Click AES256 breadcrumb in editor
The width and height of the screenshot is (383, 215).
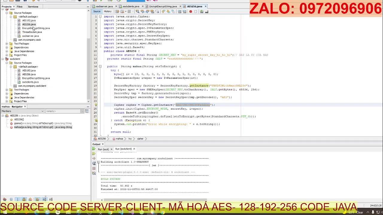tap(100, 139)
